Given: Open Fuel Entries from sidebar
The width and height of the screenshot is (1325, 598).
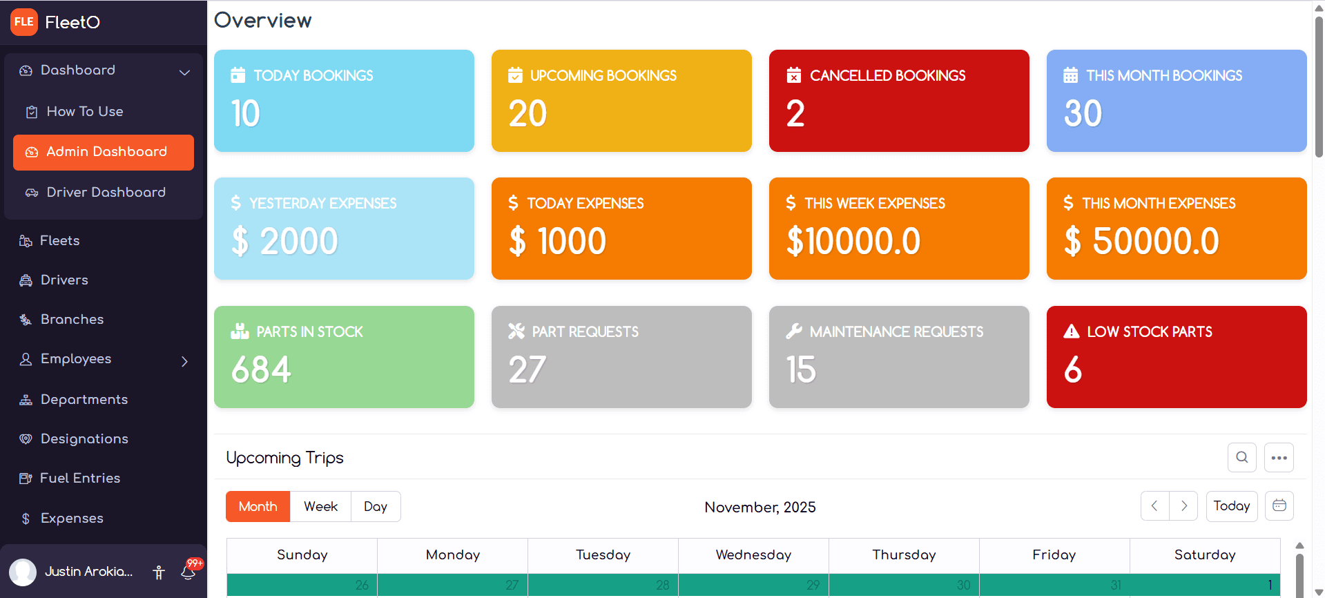Looking at the screenshot, I should (80, 478).
